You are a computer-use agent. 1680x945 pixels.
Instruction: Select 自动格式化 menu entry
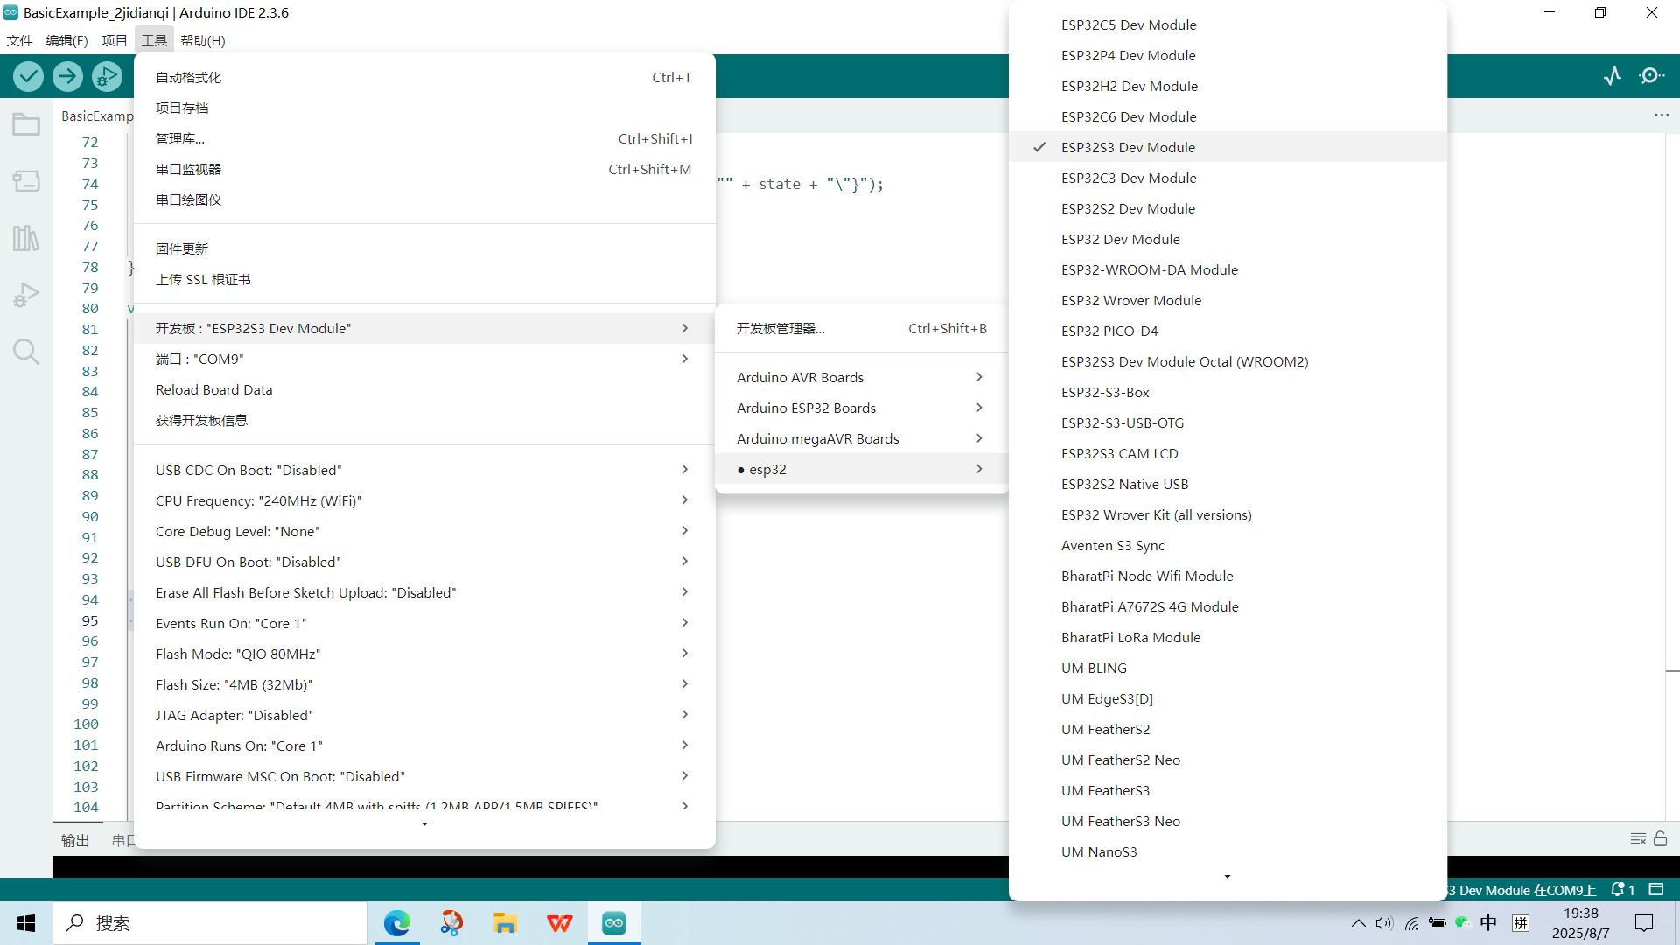(x=424, y=77)
